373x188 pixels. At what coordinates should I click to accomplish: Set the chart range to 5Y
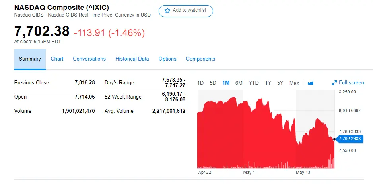(x=280, y=83)
